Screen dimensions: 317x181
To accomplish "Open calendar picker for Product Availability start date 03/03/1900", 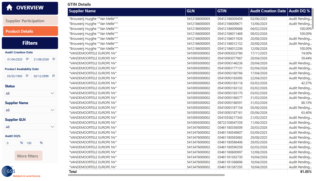I will (27, 76).
